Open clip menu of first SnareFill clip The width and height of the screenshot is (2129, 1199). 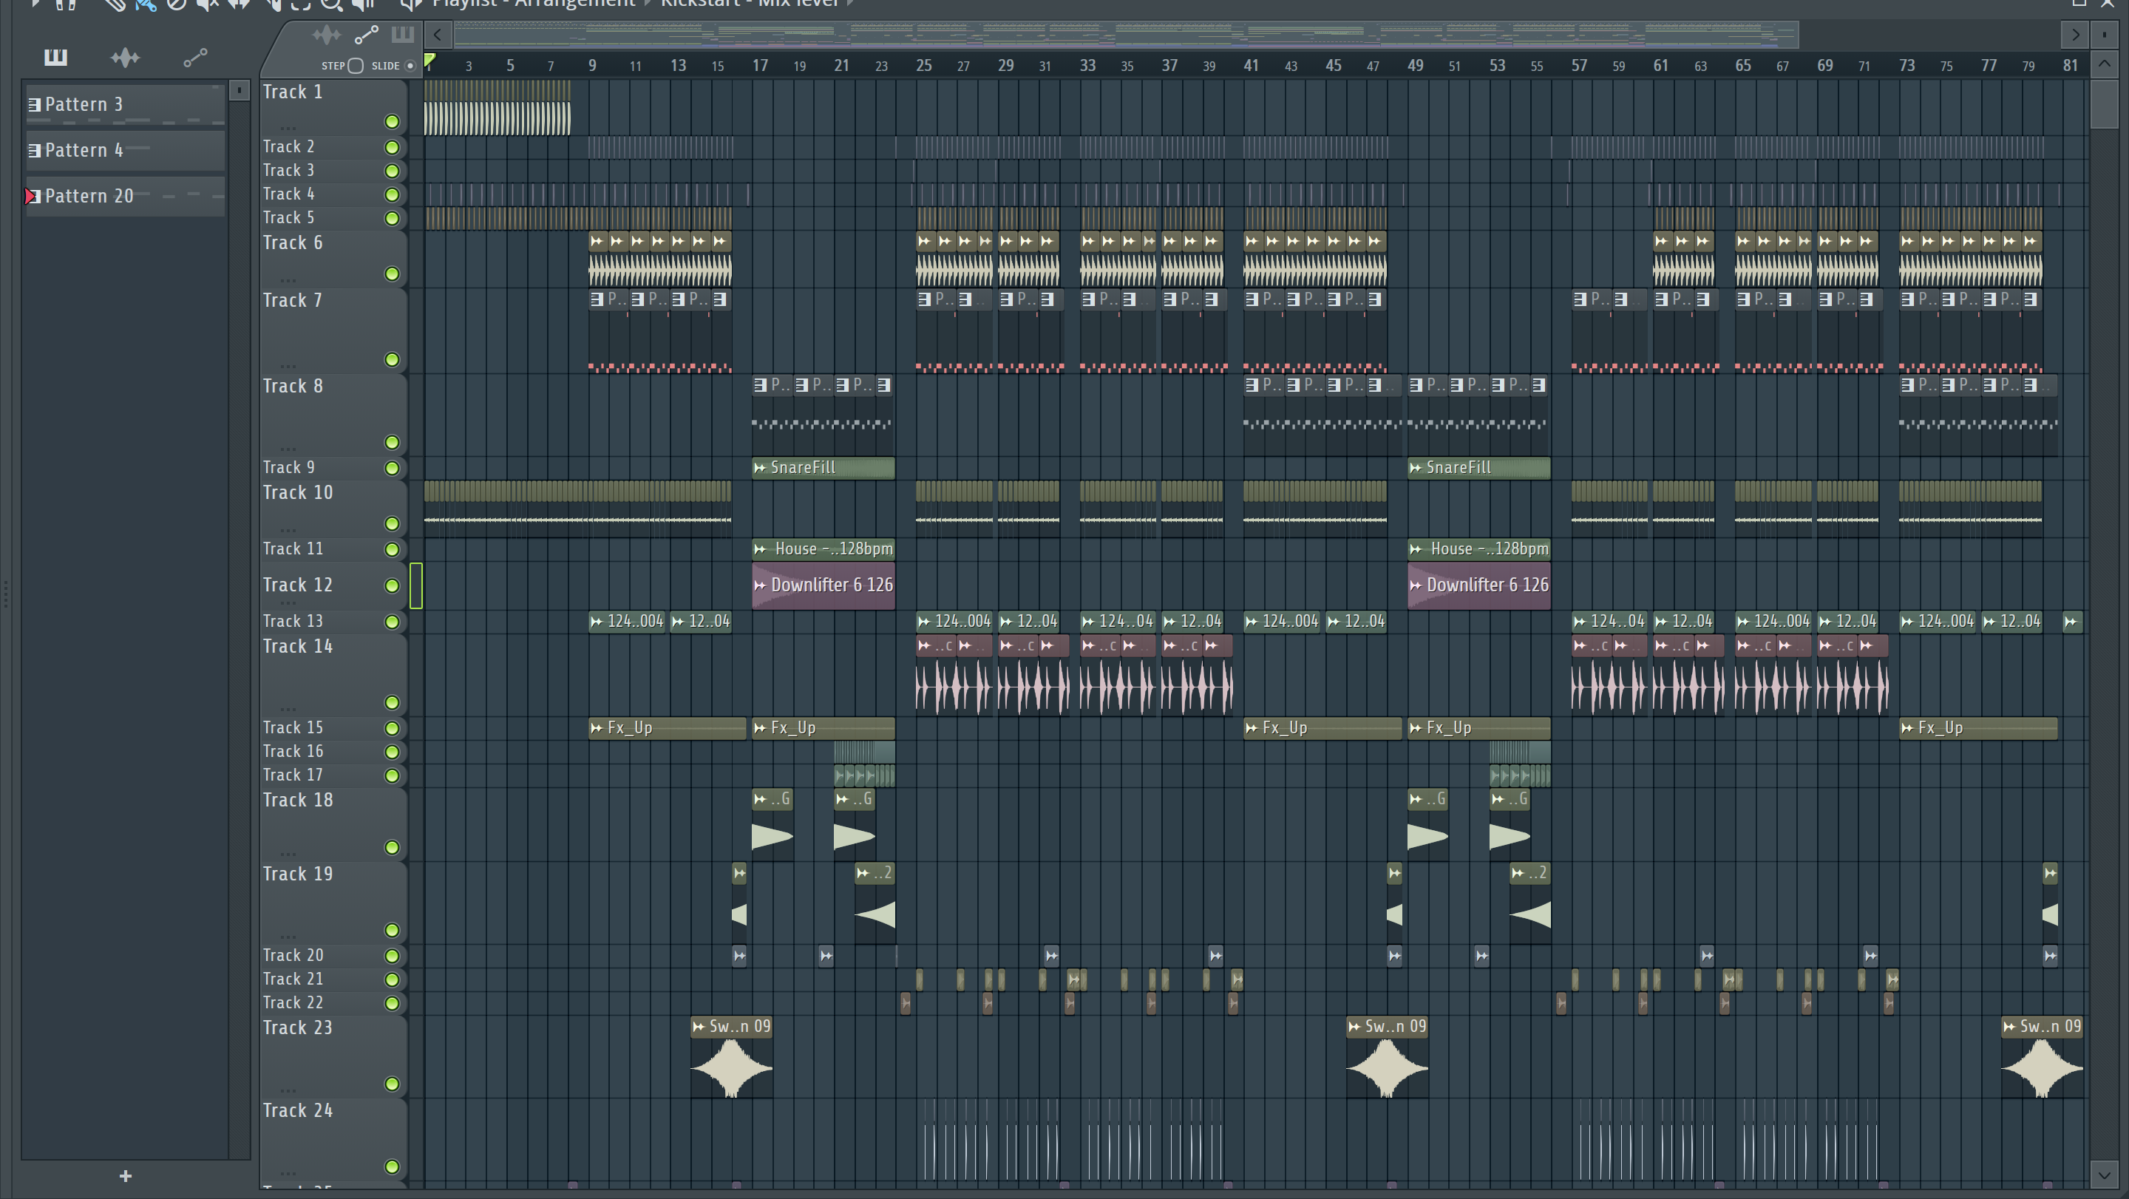[x=761, y=468]
